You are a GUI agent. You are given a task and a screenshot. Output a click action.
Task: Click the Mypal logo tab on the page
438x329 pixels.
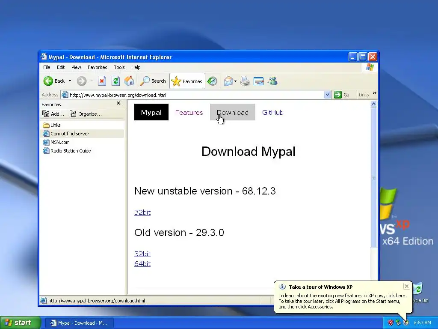pos(151,112)
